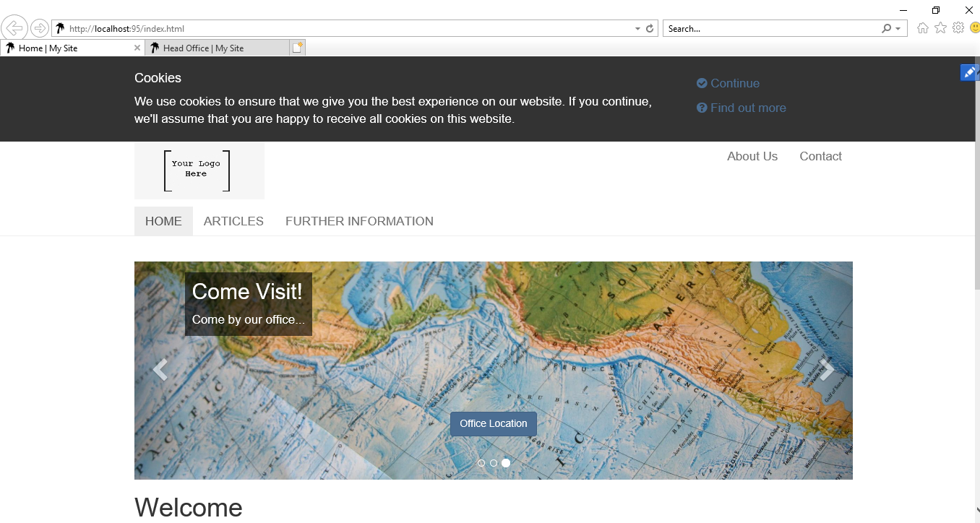Screen dimensions: 980x523
Task: View favorites by clicking the star icon
Action: coord(940,28)
